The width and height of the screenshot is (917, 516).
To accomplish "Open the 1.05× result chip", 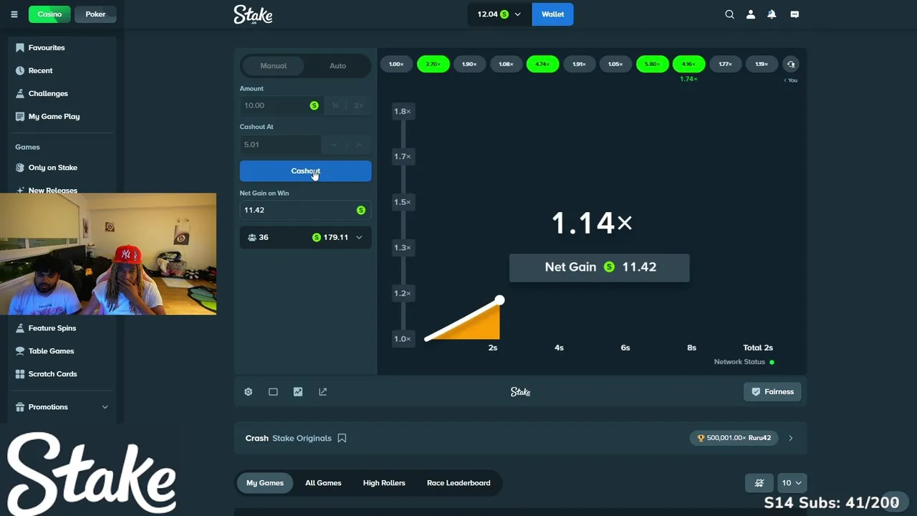I will pyautogui.click(x=615, y=64).
